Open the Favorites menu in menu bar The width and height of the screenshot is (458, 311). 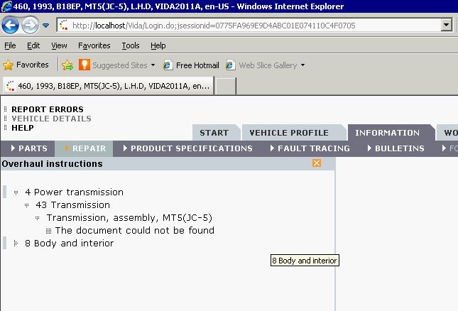pos(94,45)
